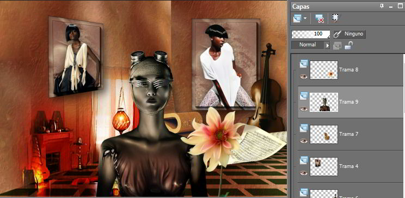Click the mannequin figure's face on canvas
This screenshot has height=198, width=405.
(x=152, y=91)
